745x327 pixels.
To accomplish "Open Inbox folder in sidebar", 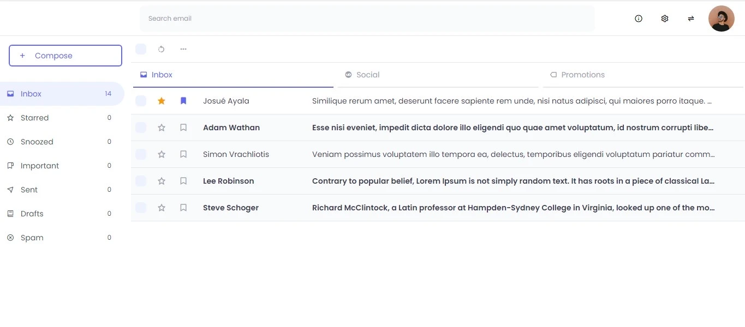I will [61, 94].
